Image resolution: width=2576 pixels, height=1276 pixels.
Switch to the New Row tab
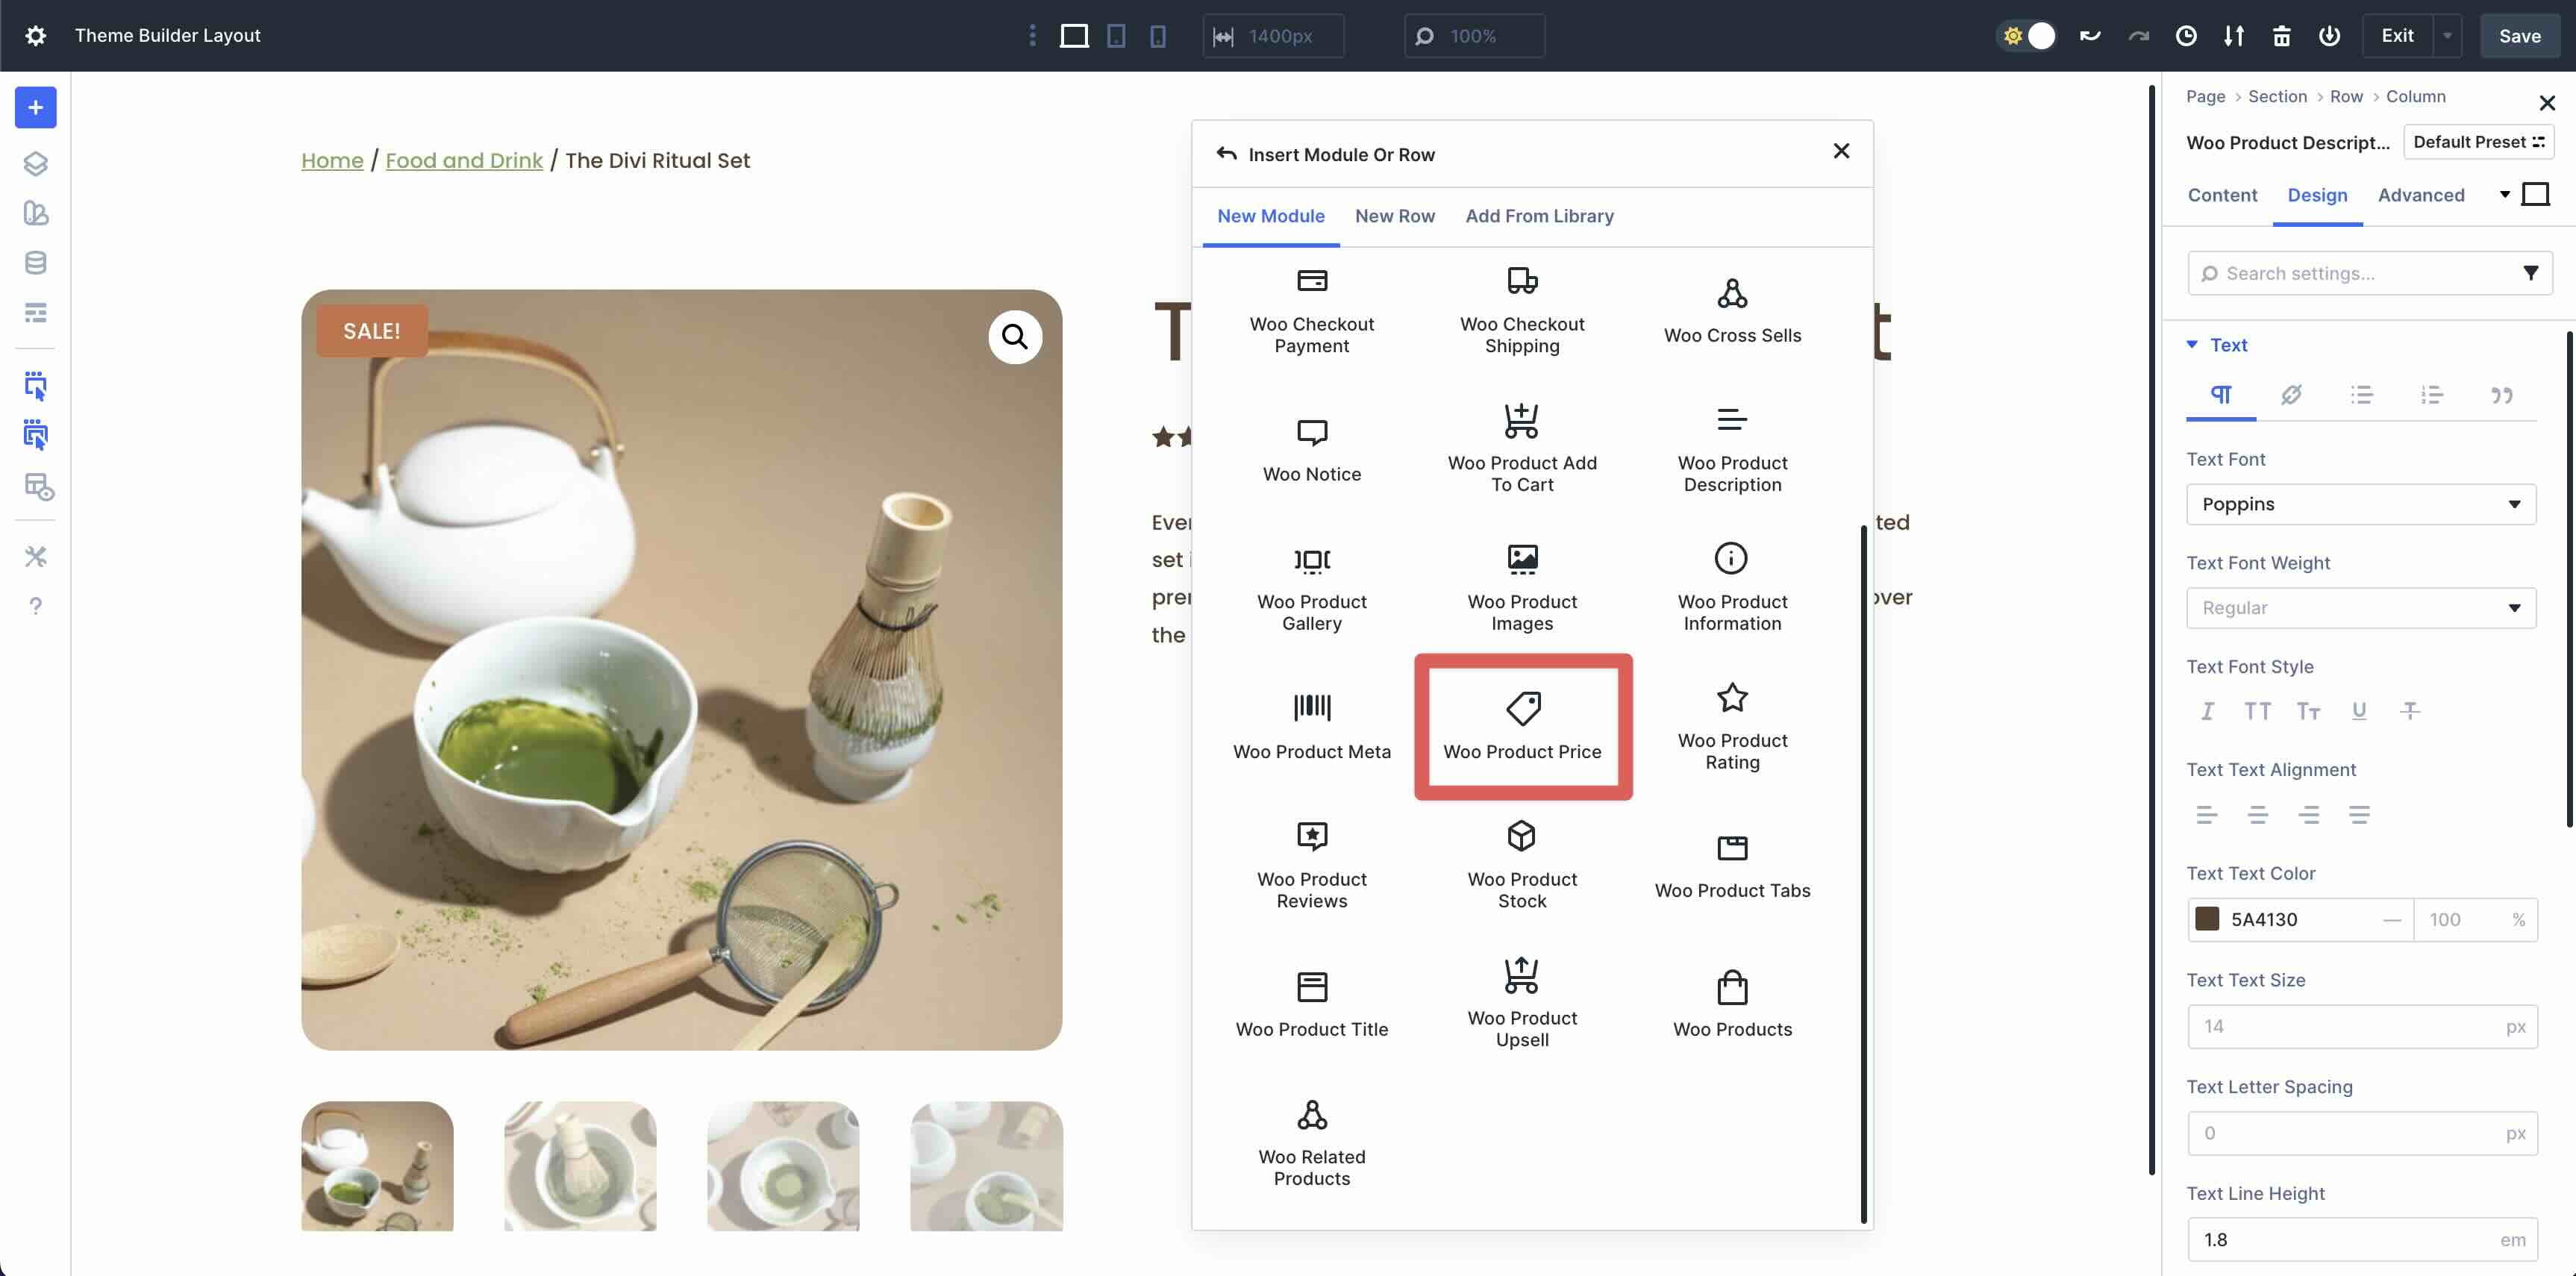(x=1395, y=216)
